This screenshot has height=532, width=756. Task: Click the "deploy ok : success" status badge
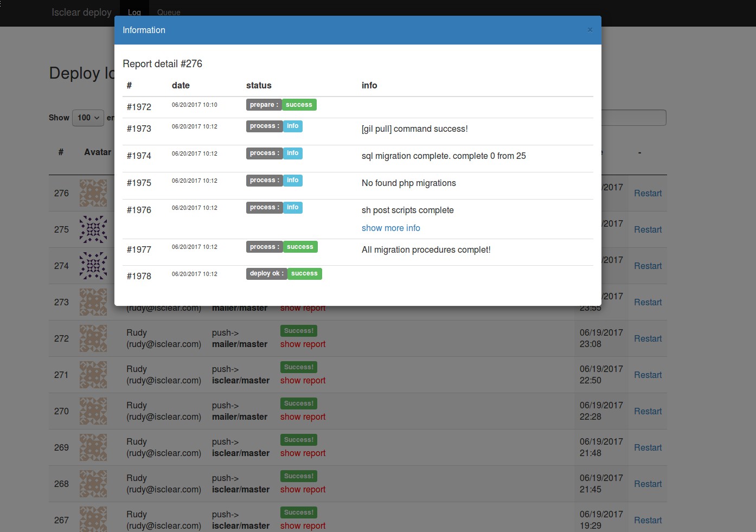284,274
